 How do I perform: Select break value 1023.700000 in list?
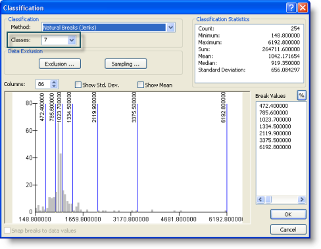click(275, 120)
